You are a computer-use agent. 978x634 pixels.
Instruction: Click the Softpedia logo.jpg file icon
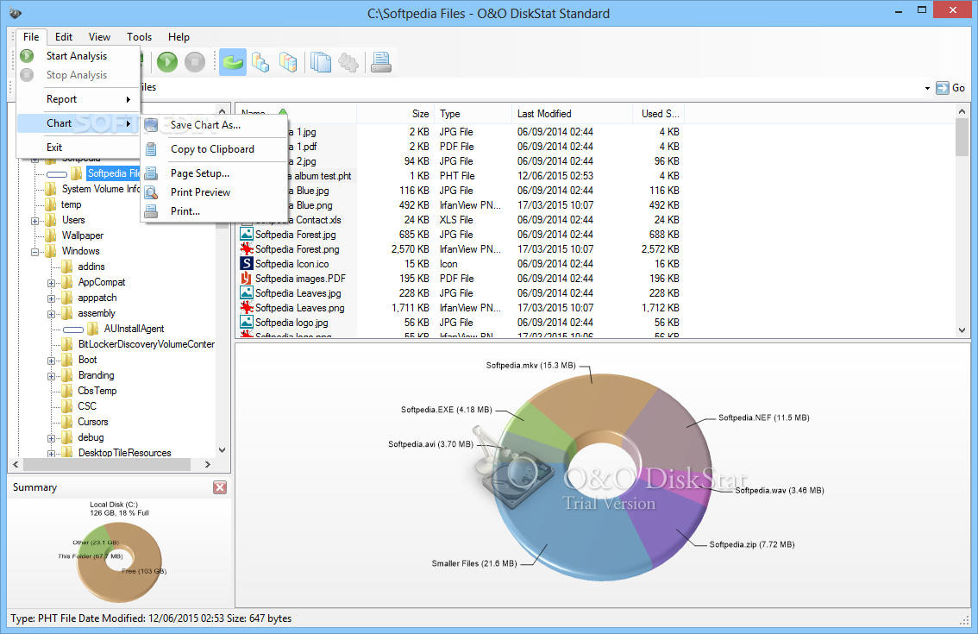coord(247,322)
